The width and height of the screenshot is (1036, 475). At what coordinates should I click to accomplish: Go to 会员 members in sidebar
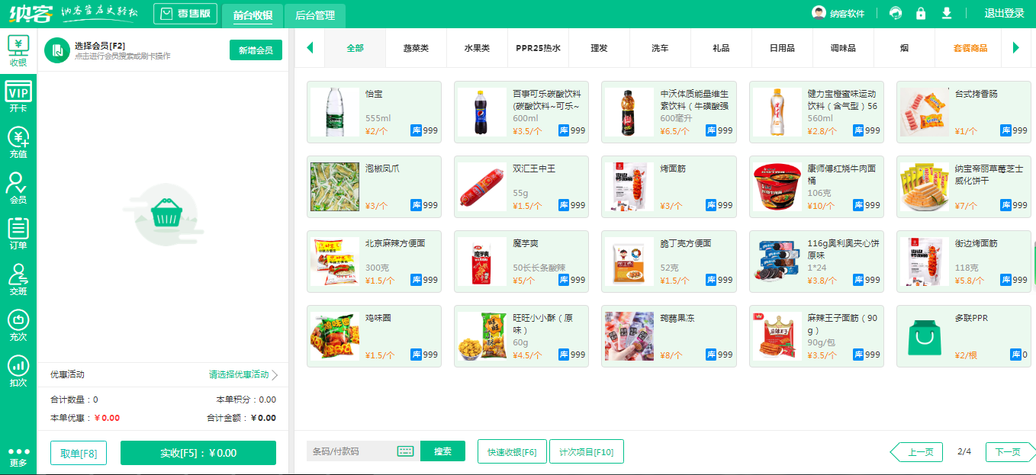pyautogui.click(x=18, y=188)
